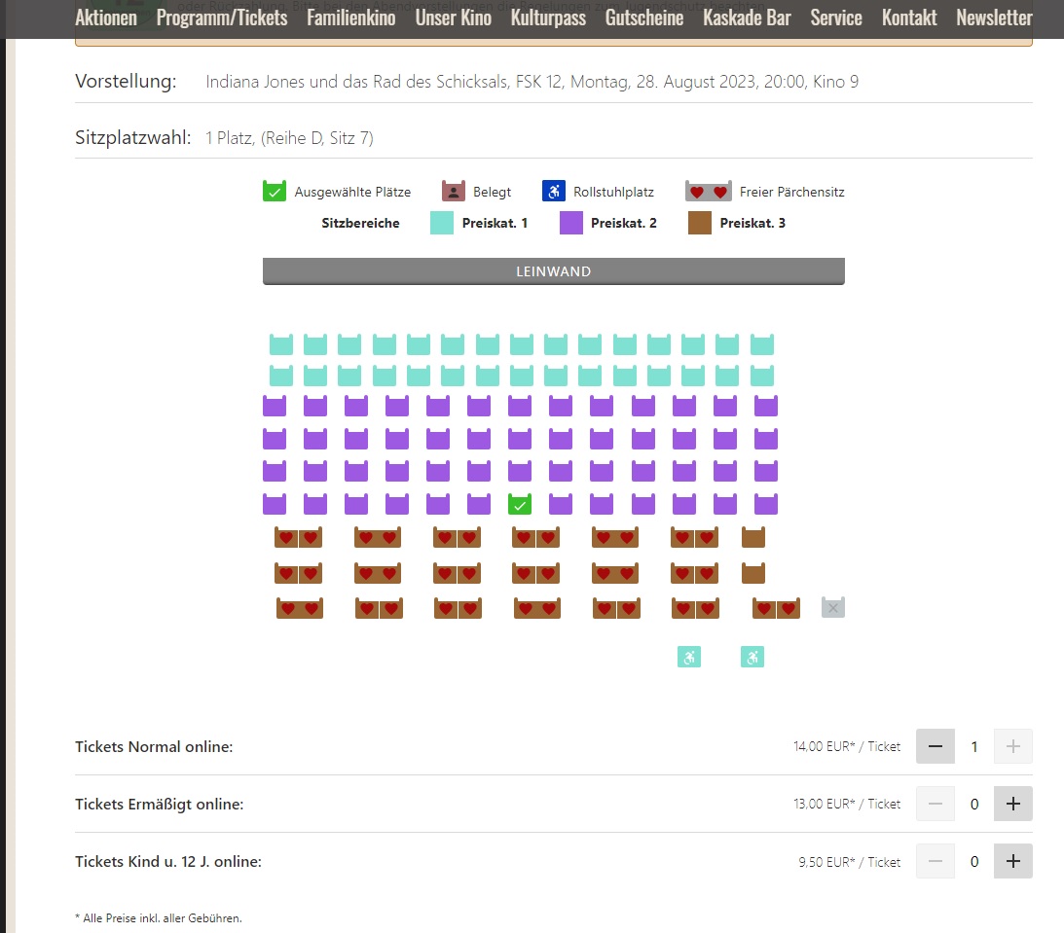Image resolution: width=1064 pixels, height=933 pixels.
Task: Open Kaskade Bar from navigation
Action: [x=747, y=18]
